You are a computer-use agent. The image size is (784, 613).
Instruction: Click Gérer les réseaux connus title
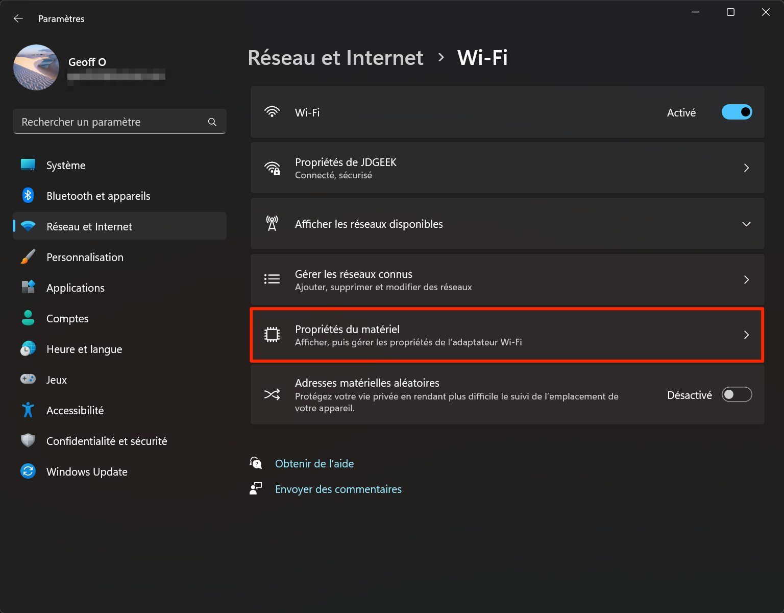pos(354,274)
